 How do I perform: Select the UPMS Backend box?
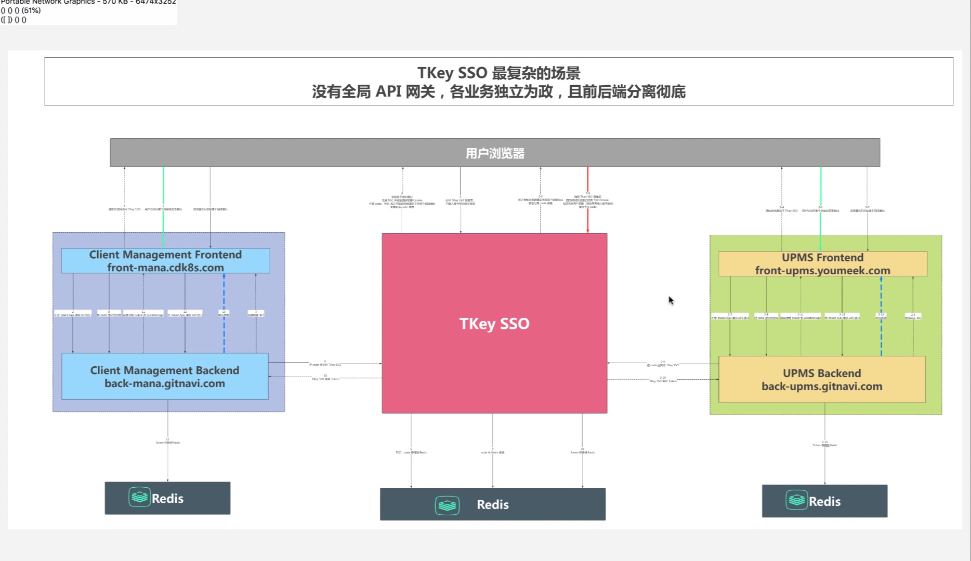tap(822, 379)
